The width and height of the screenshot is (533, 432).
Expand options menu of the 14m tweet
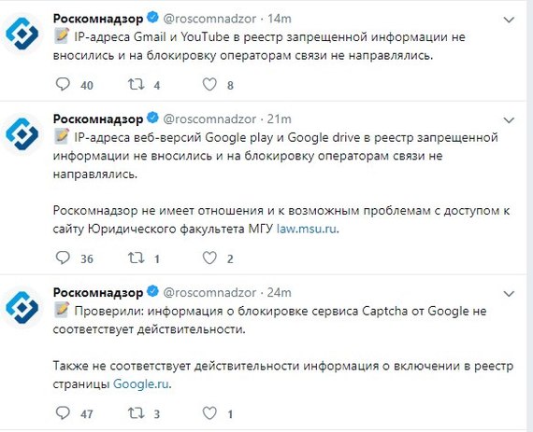(x=509, y=20)
